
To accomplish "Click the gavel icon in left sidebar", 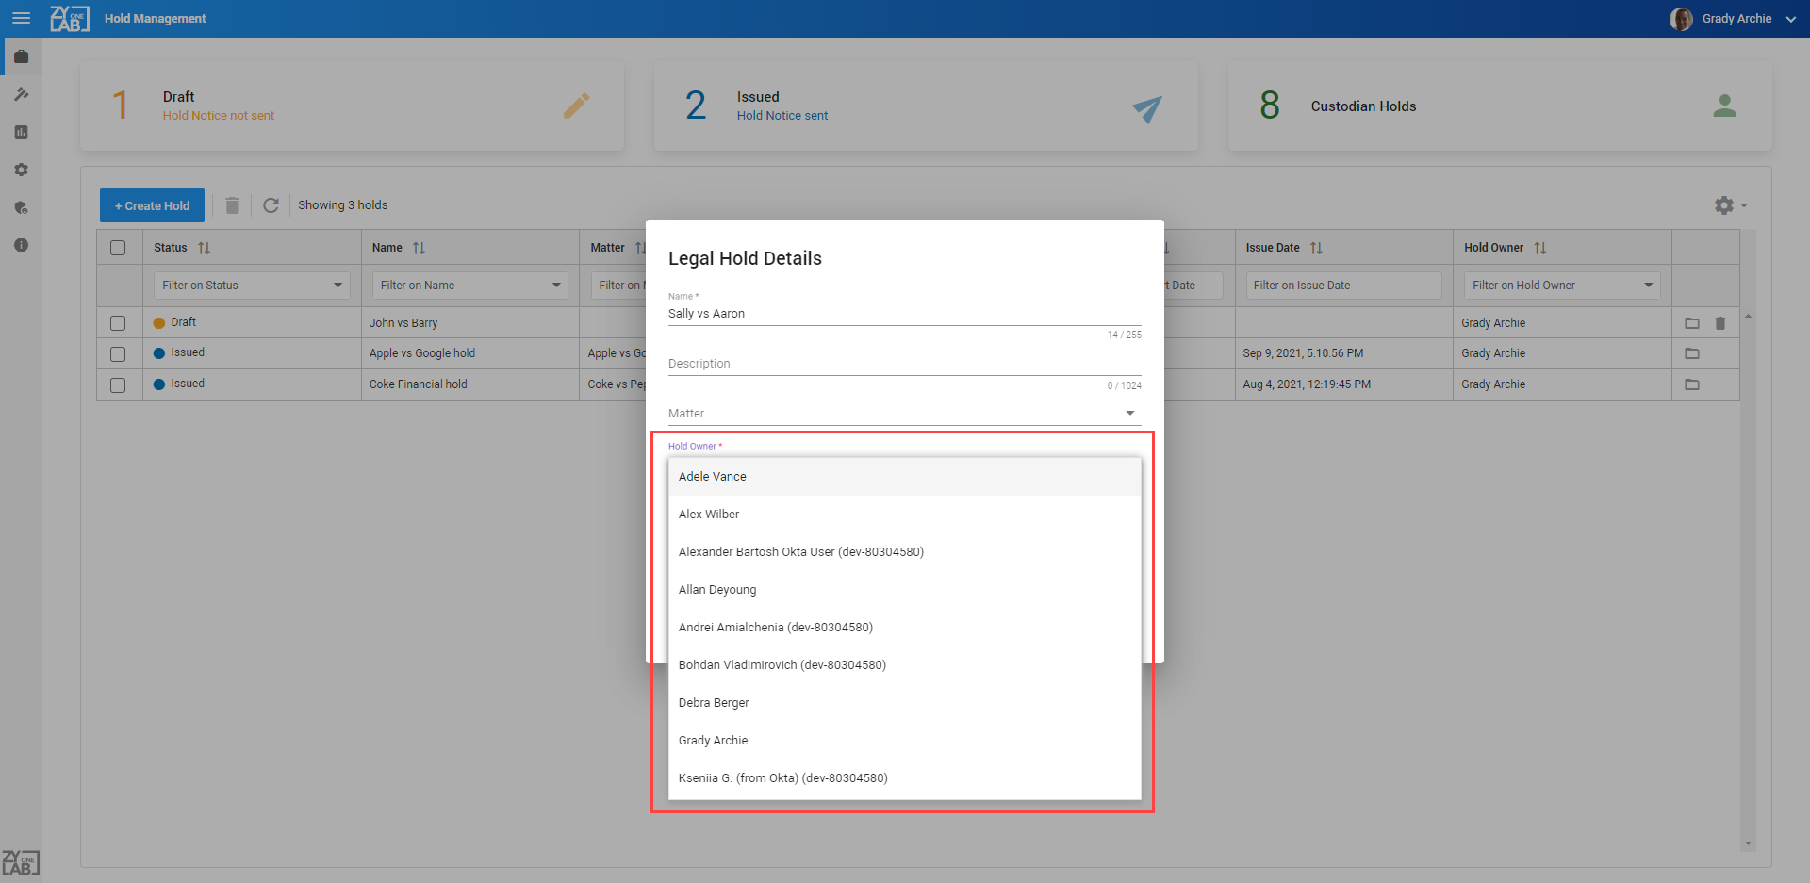I will [x=21, y=94].
